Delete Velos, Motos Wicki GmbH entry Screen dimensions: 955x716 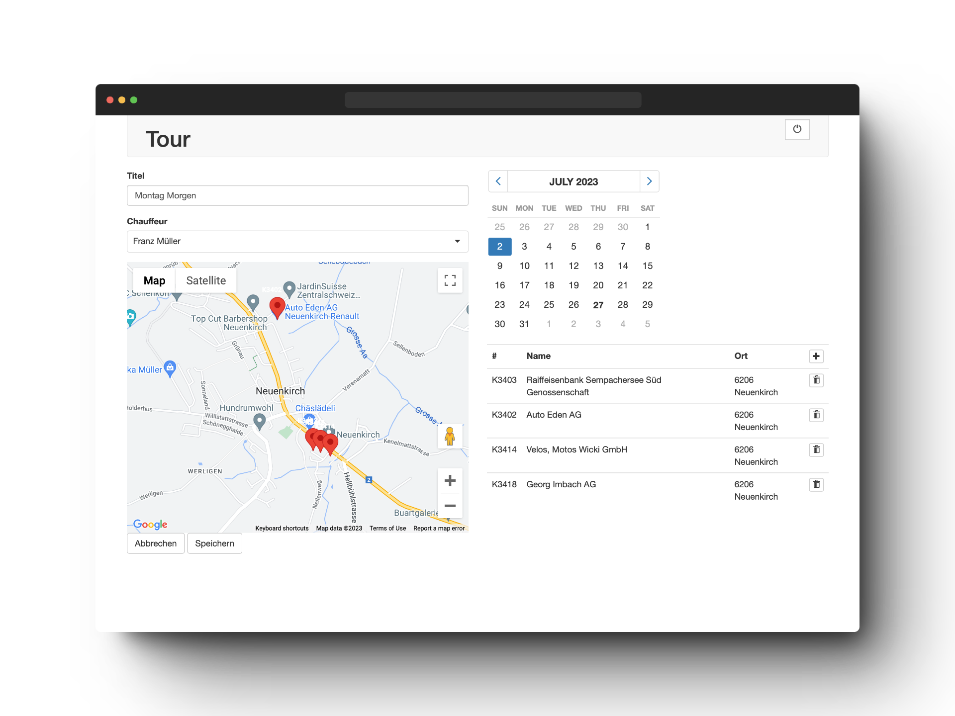pos(816,450)
